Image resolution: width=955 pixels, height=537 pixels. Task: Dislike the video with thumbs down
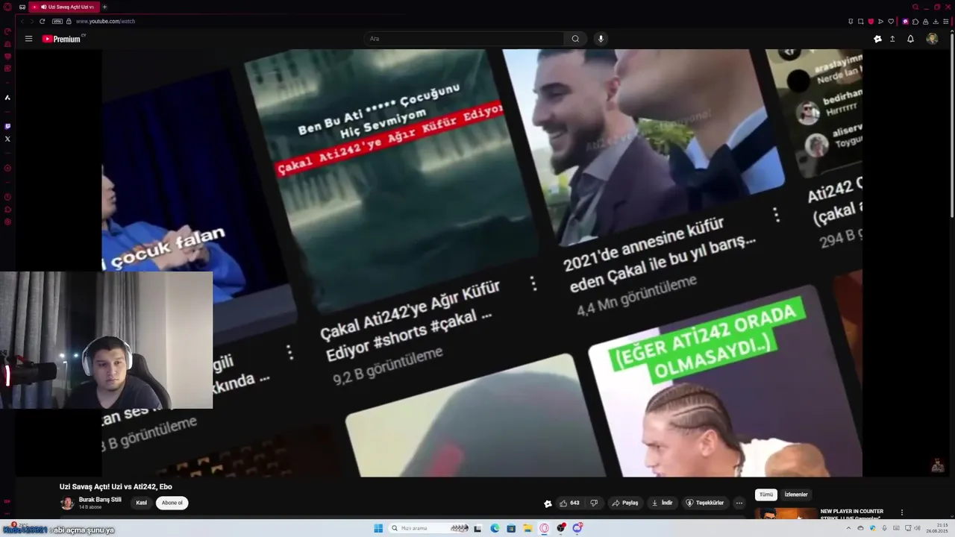(x=594, y=503)
